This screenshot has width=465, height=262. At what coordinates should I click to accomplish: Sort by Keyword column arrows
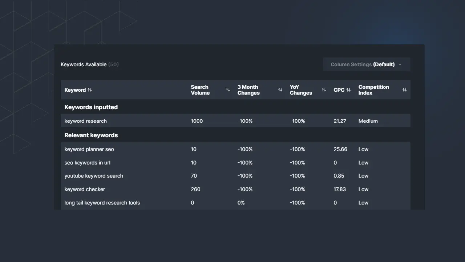click(x=90, y=90)
